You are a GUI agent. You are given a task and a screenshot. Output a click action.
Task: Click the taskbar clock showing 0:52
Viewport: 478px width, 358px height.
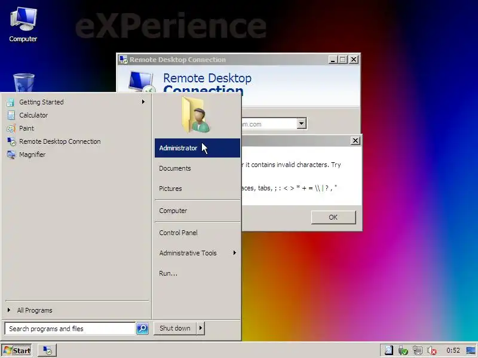[x=453, y=350]
